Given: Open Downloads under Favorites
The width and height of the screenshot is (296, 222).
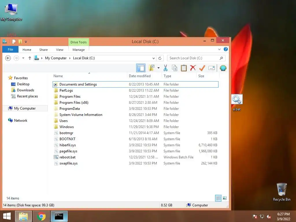Looking at the screenshot, I should tap(25, 90).
